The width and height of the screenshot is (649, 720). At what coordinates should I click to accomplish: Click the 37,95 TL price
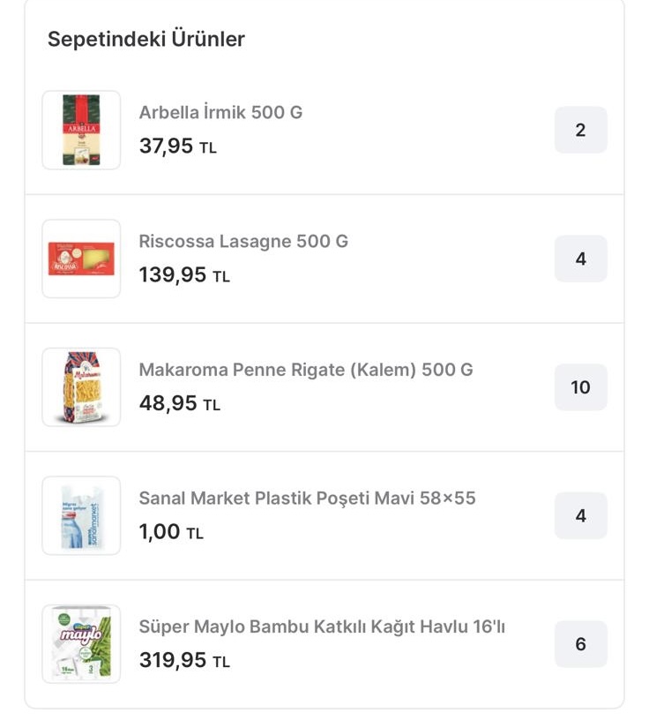177,146
